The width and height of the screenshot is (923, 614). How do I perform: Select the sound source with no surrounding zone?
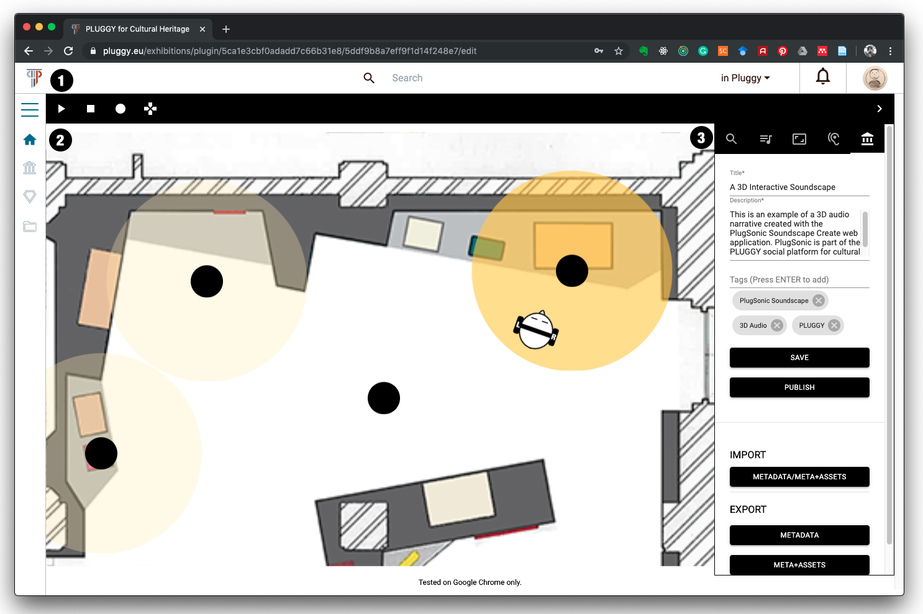(x=384, y=398)
